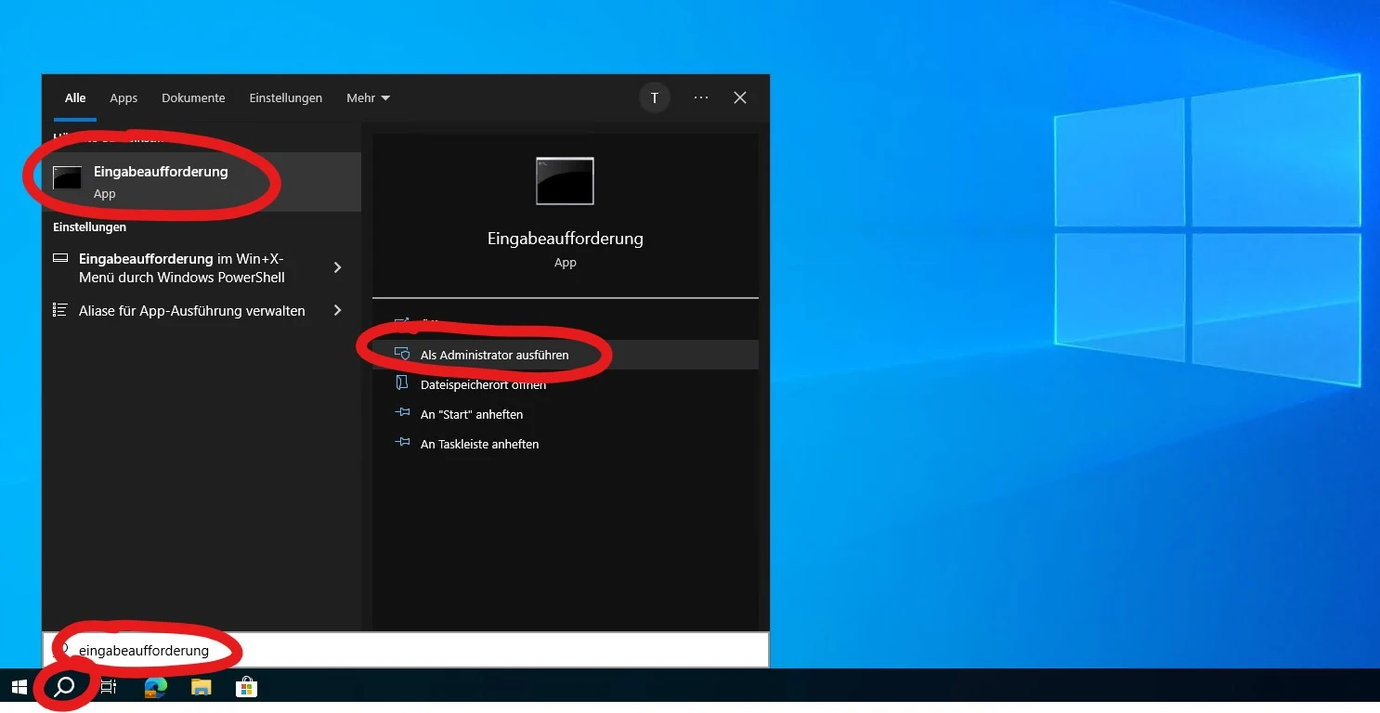Open the three-dot options menu
This screenshot has width=1380, height=713.
coord(701,97)
